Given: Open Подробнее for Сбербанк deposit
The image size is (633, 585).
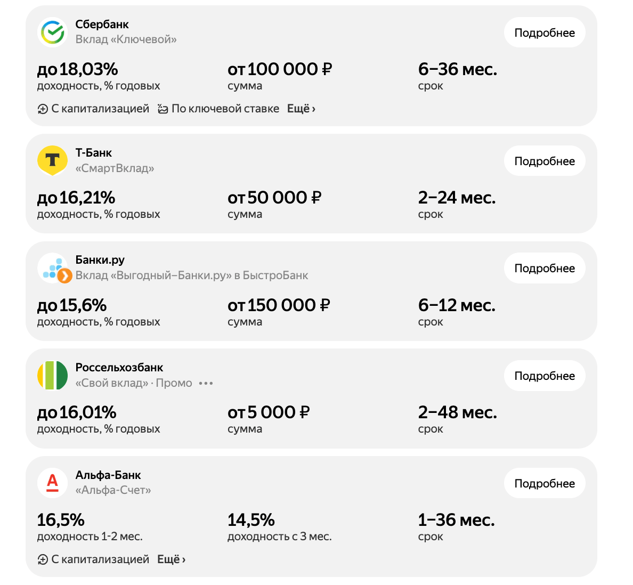Looking at the screenshot, I should [544, 33].
